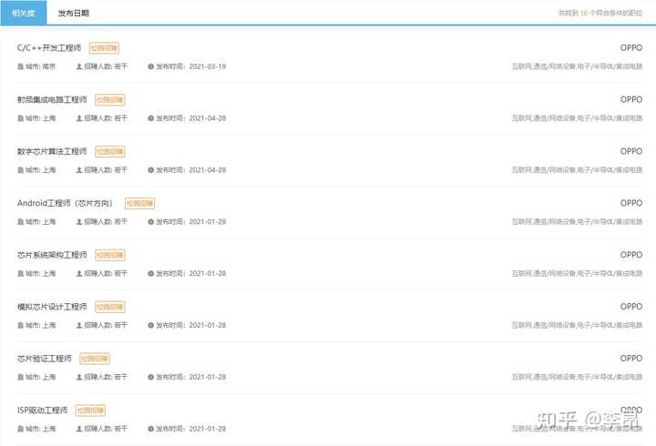This screenshot has width=656, height=446.
Task: Click the publish-time clock icon for ISP驱动工程师
Action: click(150, 429)
